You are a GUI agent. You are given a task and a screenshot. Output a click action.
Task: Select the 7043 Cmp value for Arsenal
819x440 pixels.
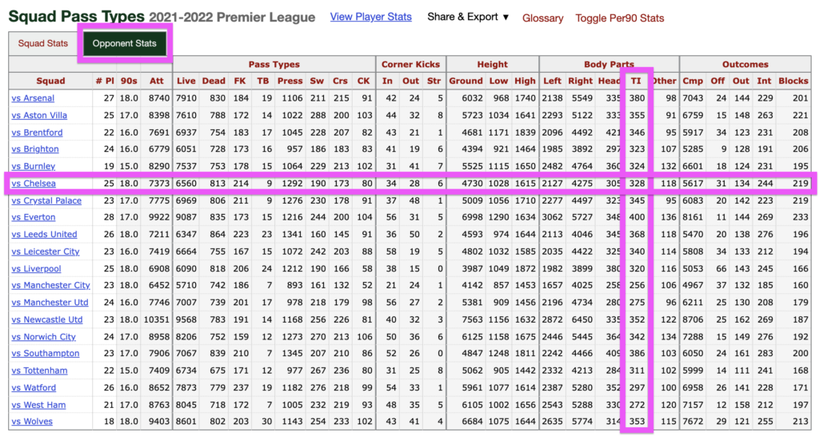tap(693, 98)
